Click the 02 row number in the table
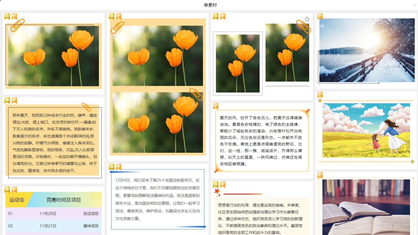 coord(10,226)
